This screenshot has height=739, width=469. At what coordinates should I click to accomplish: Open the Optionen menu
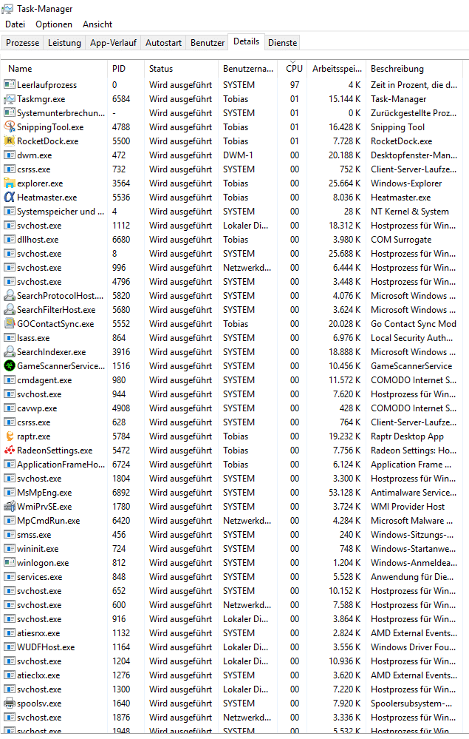54,24
